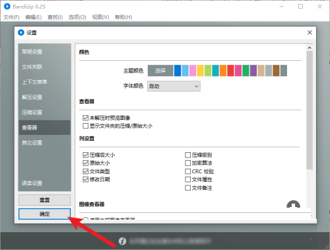The width and height of the screenshot is (330, 250).
Task: Toggle the 文件类型 column checkbox
Action: click(86, 171)
